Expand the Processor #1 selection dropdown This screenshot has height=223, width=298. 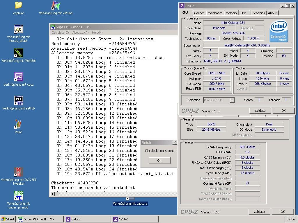[232, 100]
